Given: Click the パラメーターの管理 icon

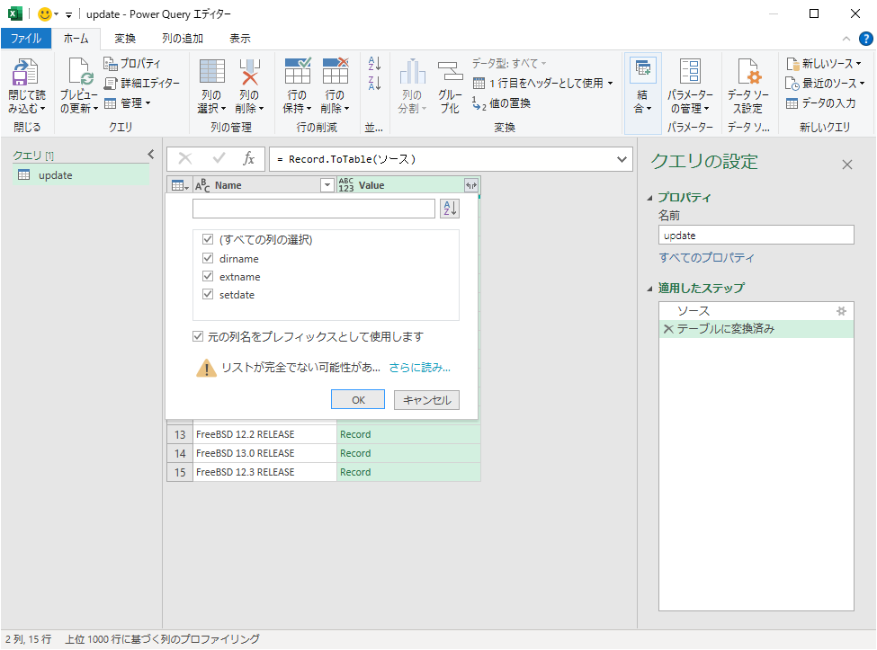Looking at the screenshot, I should [x=690, y=72].
